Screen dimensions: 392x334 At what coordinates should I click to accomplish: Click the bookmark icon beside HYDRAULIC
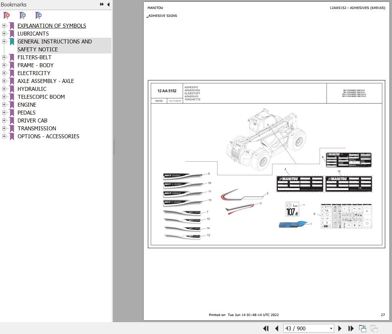(12, 89)
